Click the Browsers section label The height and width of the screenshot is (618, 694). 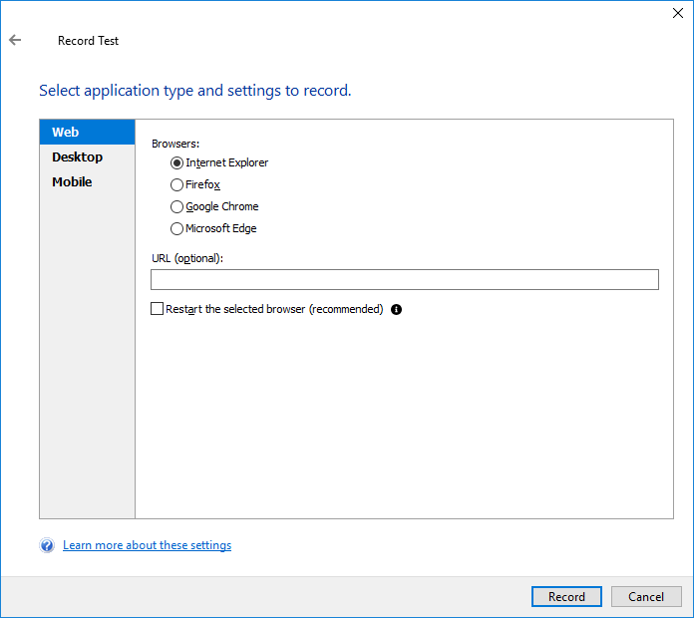click(x=175, y=144)
